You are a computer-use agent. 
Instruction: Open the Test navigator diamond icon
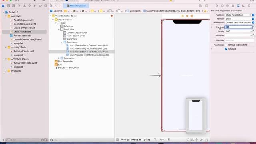pos(30,6)
